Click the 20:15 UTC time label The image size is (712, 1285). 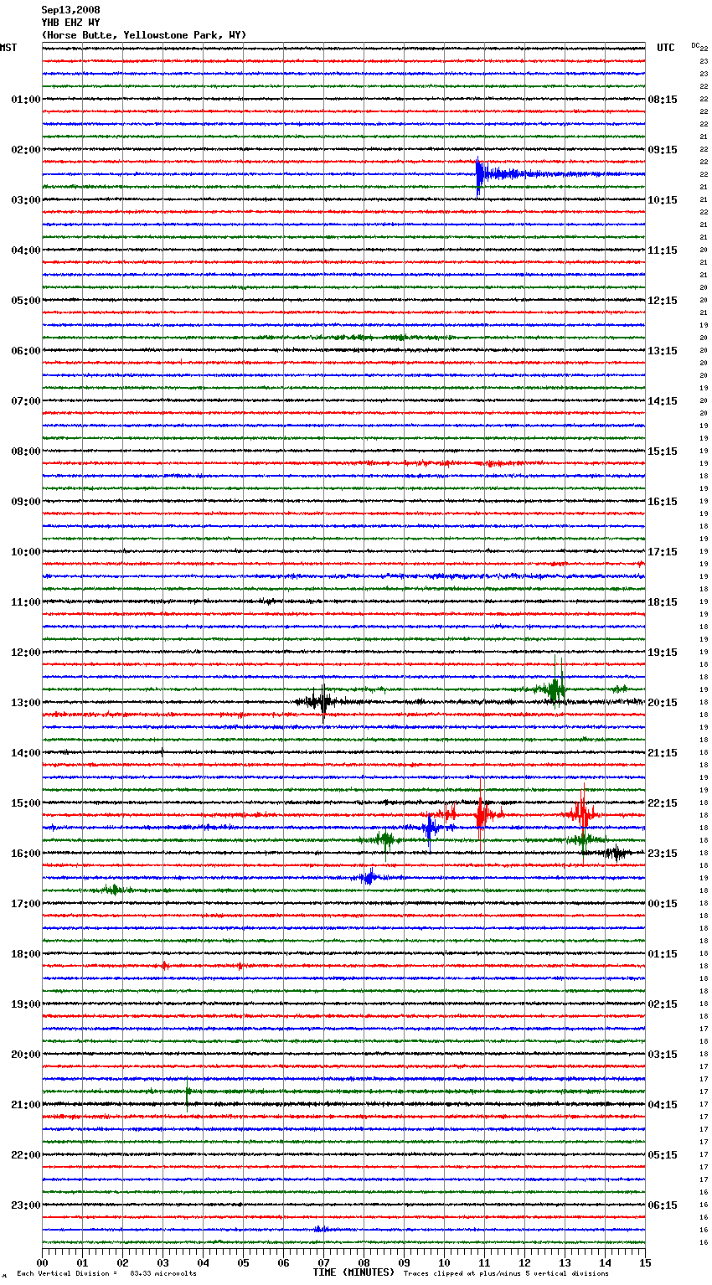663,703
